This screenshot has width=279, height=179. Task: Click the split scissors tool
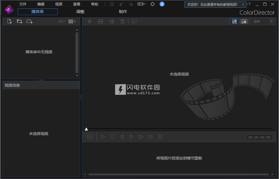90,21
